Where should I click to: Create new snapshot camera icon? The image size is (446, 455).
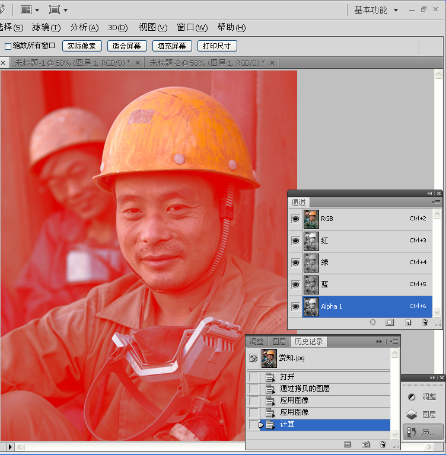(366, 444)
